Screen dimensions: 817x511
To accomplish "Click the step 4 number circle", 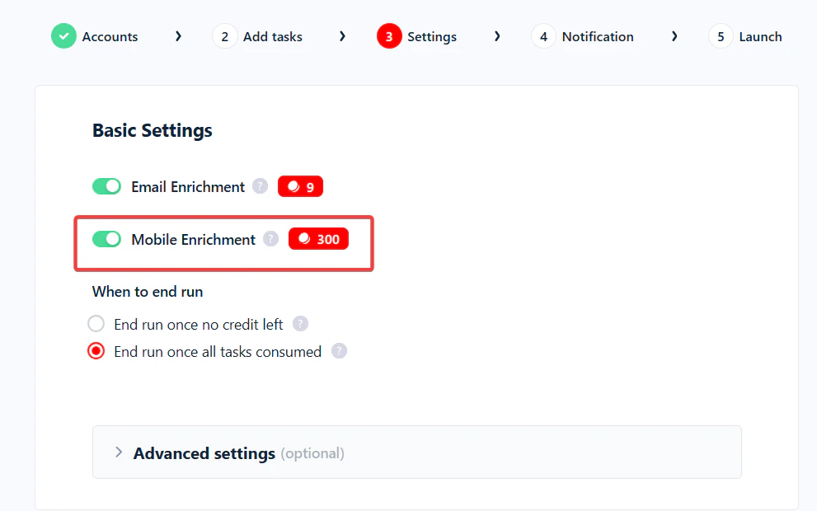I will pos(543,36).
